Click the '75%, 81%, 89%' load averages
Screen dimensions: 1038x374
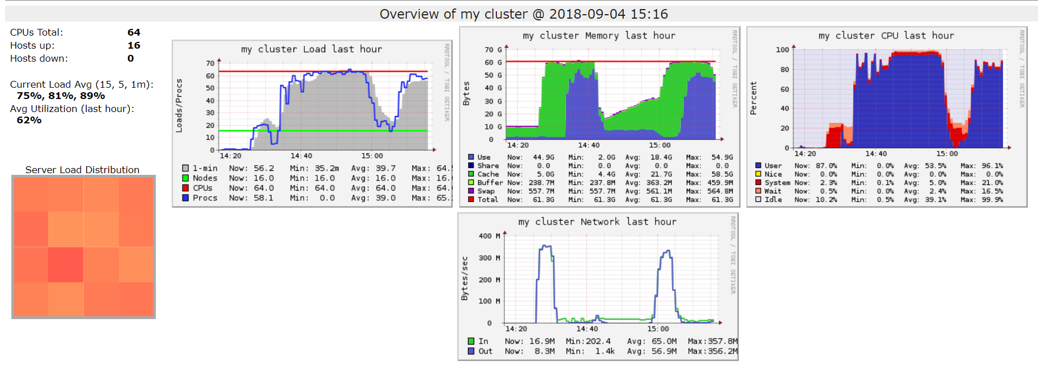[x=61, y=96]
